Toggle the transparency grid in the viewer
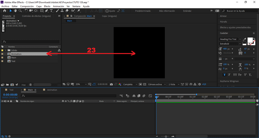This screenshot has height=138, width=259. coord(144,84)
